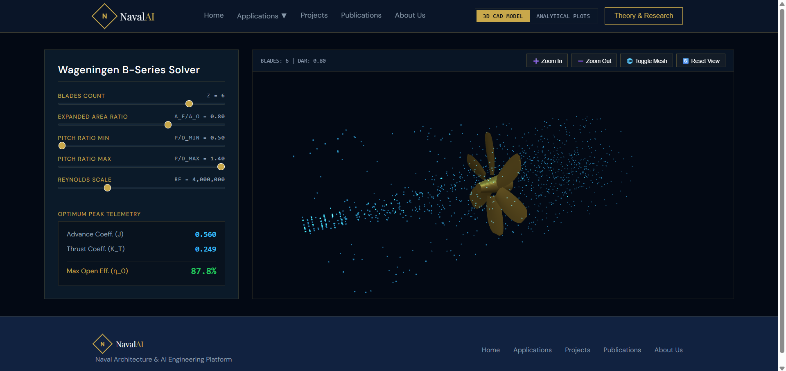Open the Projects nav item
The height and width of the screenshot is (371, 786).
pyautogui.click(x=314, y=15)
